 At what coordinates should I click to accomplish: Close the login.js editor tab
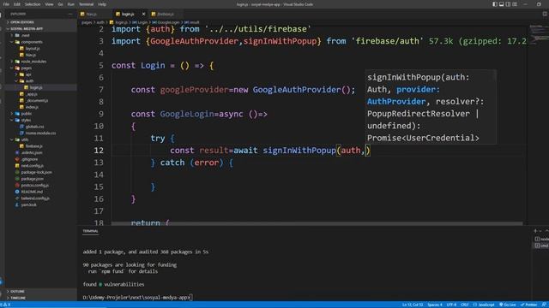pyautogui.click(x=143, y=14)
